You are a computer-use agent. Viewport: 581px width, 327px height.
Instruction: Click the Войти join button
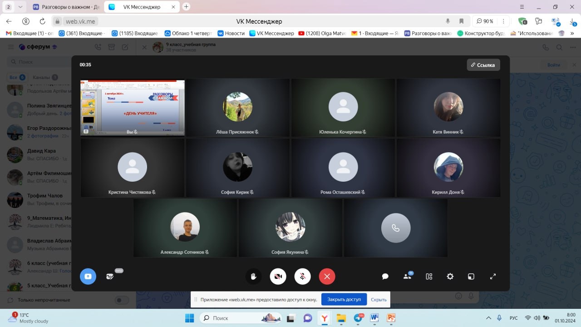click(x=554, y=65)
